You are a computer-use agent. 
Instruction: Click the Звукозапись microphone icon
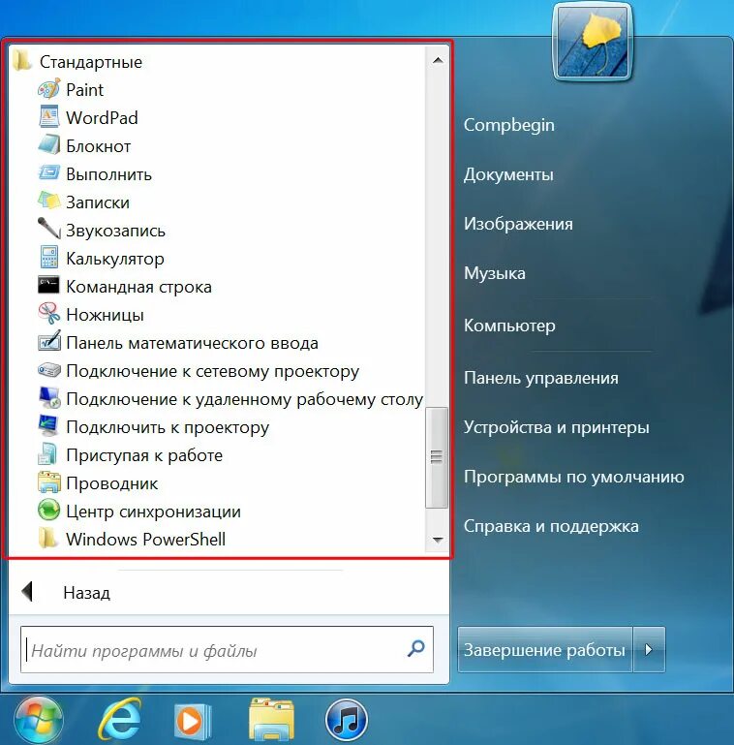[49, 229]
